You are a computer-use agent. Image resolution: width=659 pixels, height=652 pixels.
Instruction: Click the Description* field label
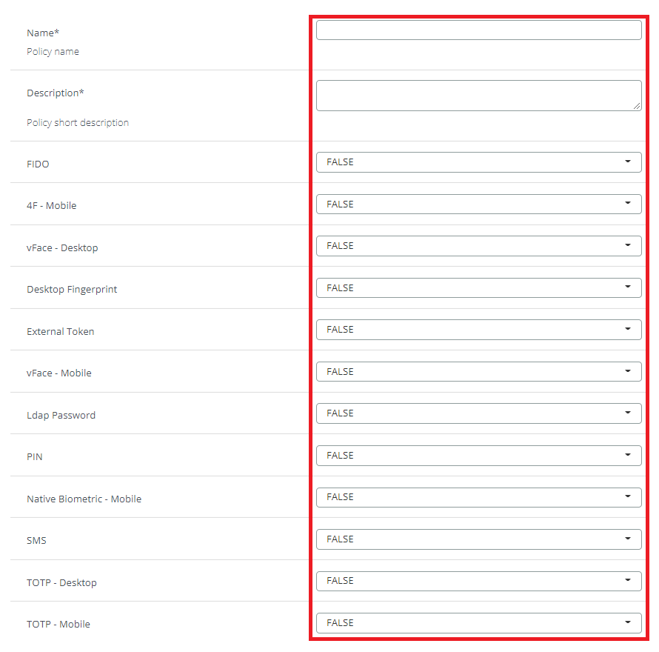coord(56,93)
